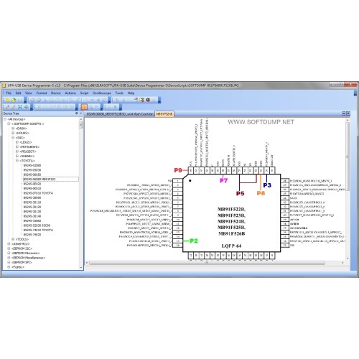Close the Device Tree panel

80,113
